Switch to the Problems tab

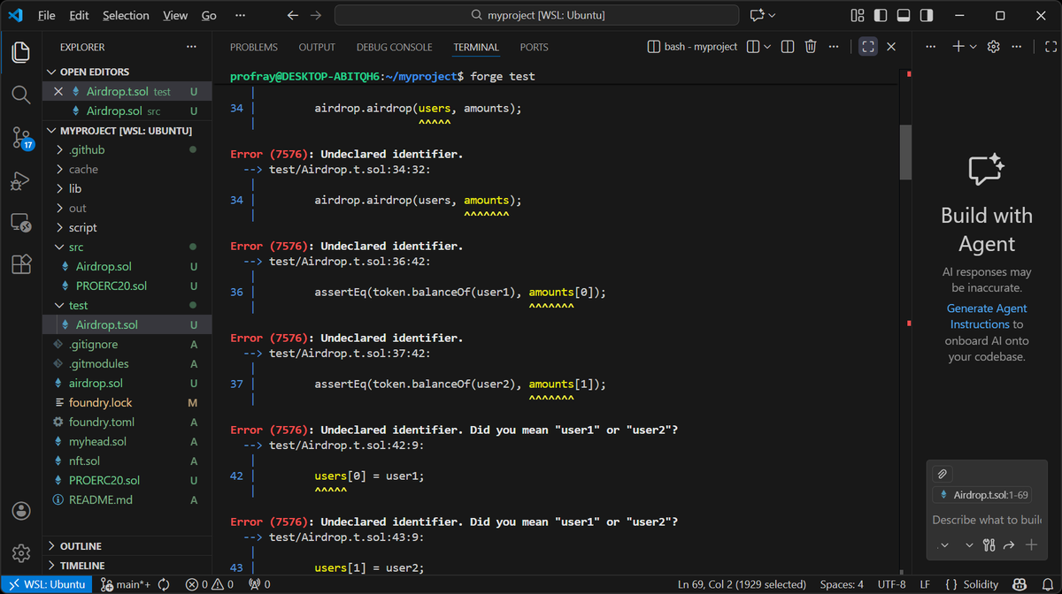254,47
